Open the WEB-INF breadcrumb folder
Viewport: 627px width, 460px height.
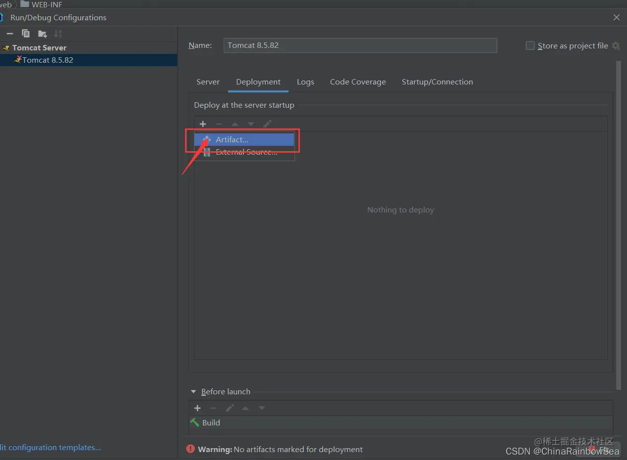pyautogui.click(x=42, y=4)
